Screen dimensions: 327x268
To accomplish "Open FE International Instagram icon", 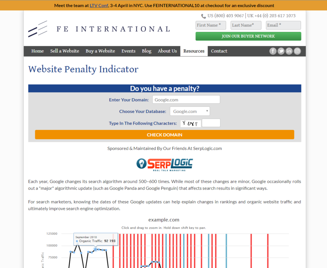I will [297, 51].
